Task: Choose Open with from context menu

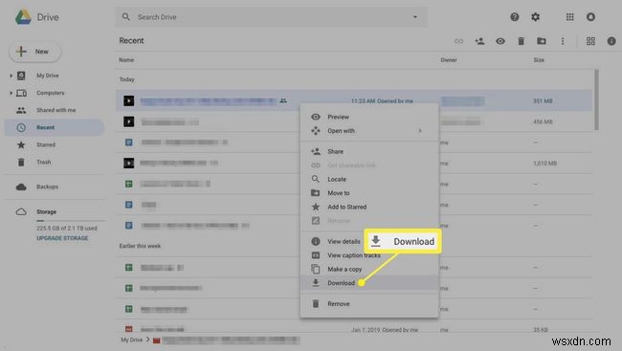Action: click(369, 130)
